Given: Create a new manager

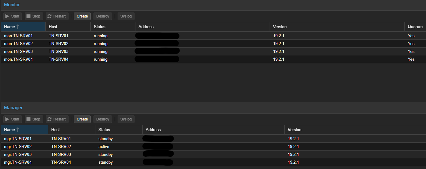Looking at the screenshot, I should click(82, 119).
